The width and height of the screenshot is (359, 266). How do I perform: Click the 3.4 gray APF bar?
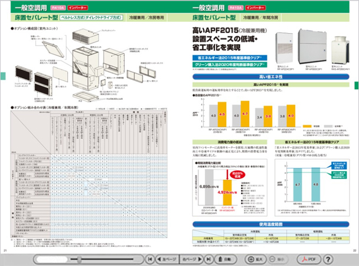(259, 118)
